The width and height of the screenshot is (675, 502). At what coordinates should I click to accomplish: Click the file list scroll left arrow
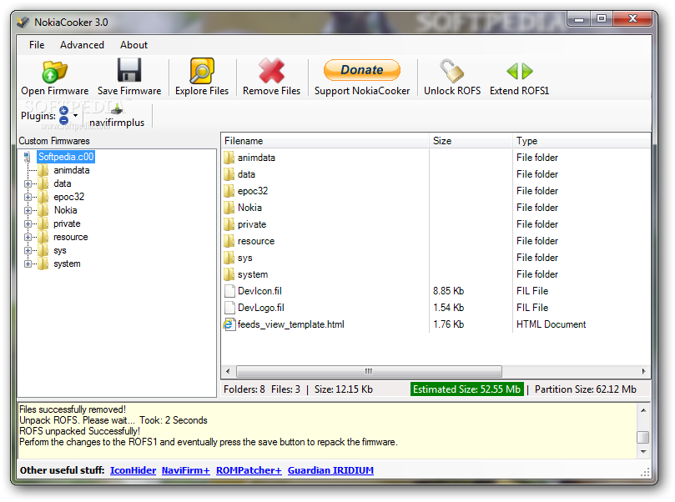point(228,371)
